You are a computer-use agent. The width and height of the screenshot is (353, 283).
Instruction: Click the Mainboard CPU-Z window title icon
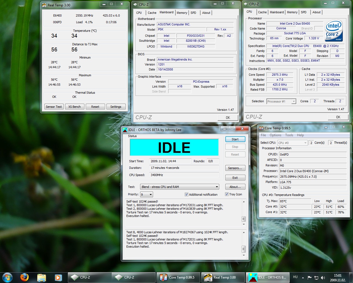click(x=135, y=4)
